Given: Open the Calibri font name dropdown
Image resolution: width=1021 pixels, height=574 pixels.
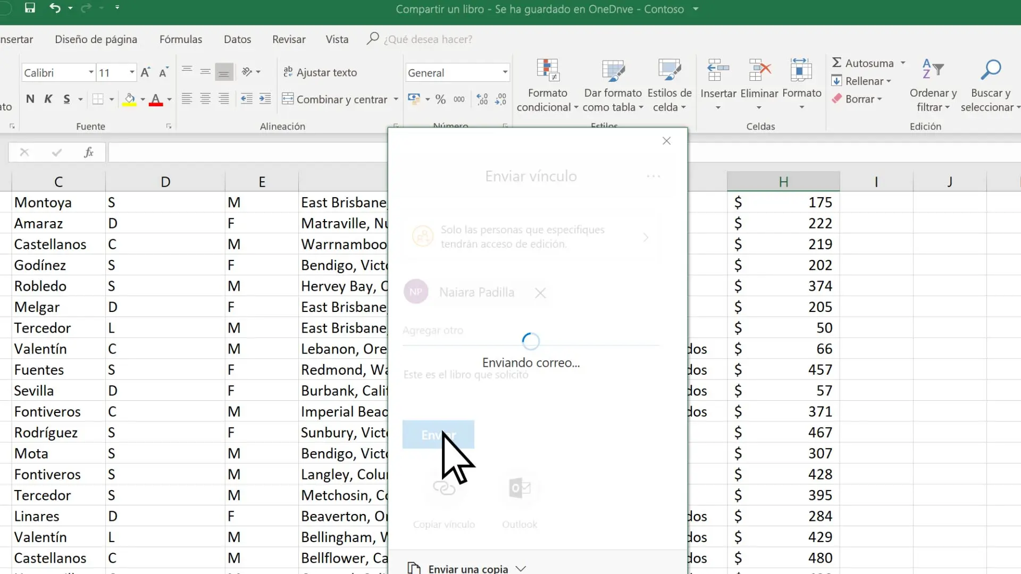Looking at the screenshot, I should coord(91,73).
